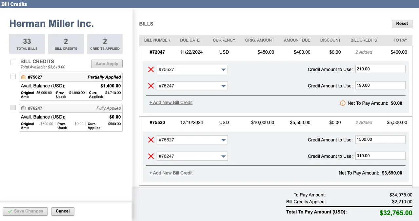Remove credit #75627 from bill #75520
The image size is (419, 221).
tap(151, 140)
